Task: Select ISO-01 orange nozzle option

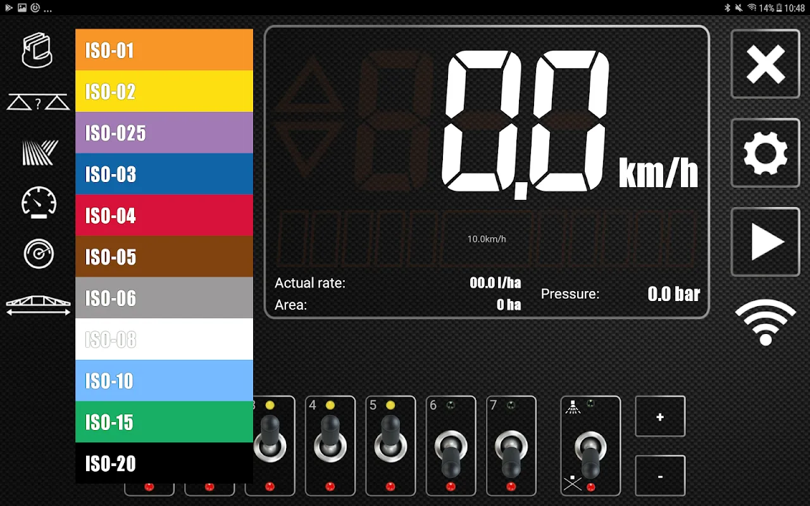Action: 164,50
